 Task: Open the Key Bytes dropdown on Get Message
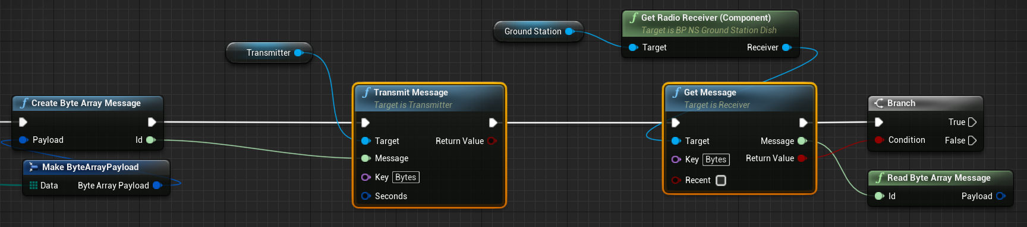pos(716,159)
